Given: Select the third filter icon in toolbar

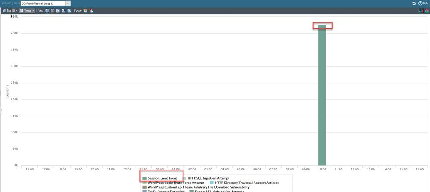Looking at the screenshot, I should (58, 11).
